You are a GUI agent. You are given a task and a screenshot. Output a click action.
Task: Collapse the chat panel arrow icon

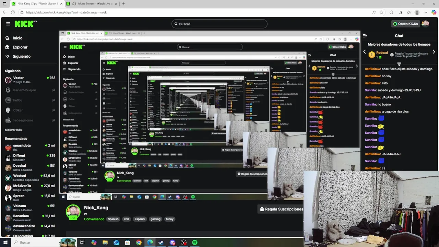pos(365,36)
